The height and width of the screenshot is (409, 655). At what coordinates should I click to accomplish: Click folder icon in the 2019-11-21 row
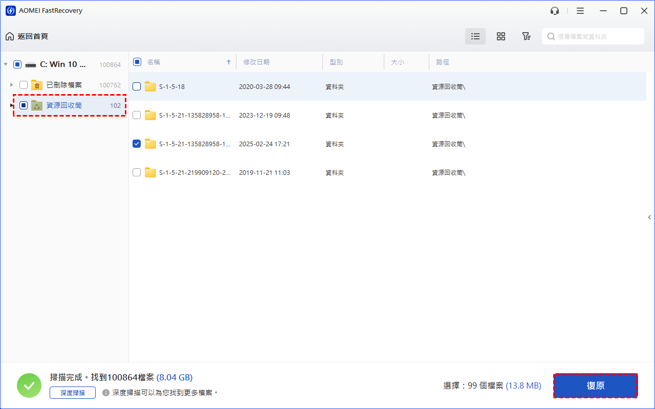[150, 172]
